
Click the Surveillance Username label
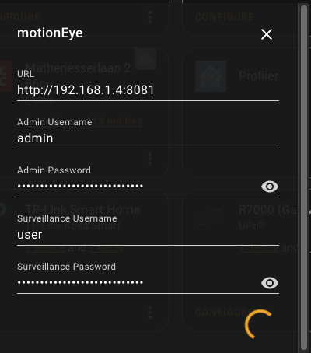67,218
